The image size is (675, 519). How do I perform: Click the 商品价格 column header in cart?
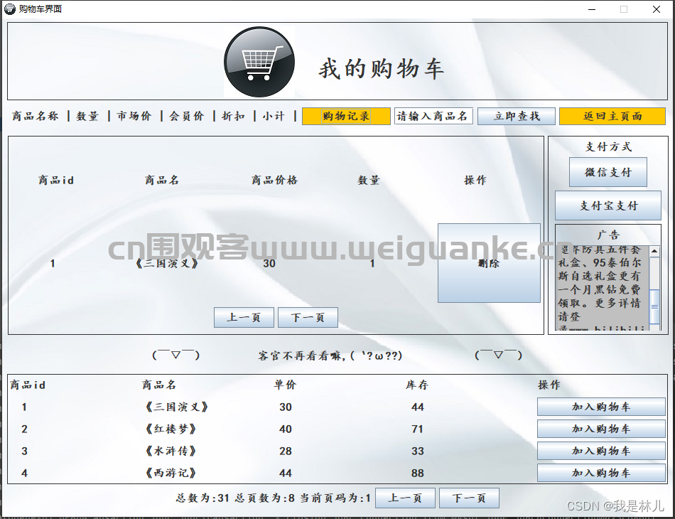pyautogui.click(x=275, y=180)
